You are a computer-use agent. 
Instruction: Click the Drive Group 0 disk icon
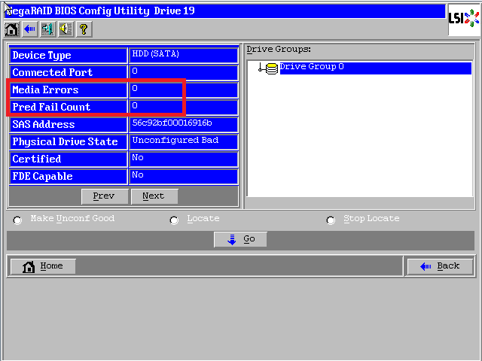point(271,68)
